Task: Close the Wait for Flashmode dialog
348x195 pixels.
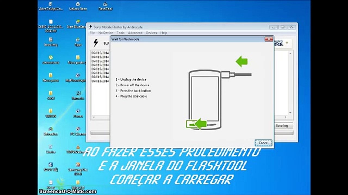Action: (269, 39)
